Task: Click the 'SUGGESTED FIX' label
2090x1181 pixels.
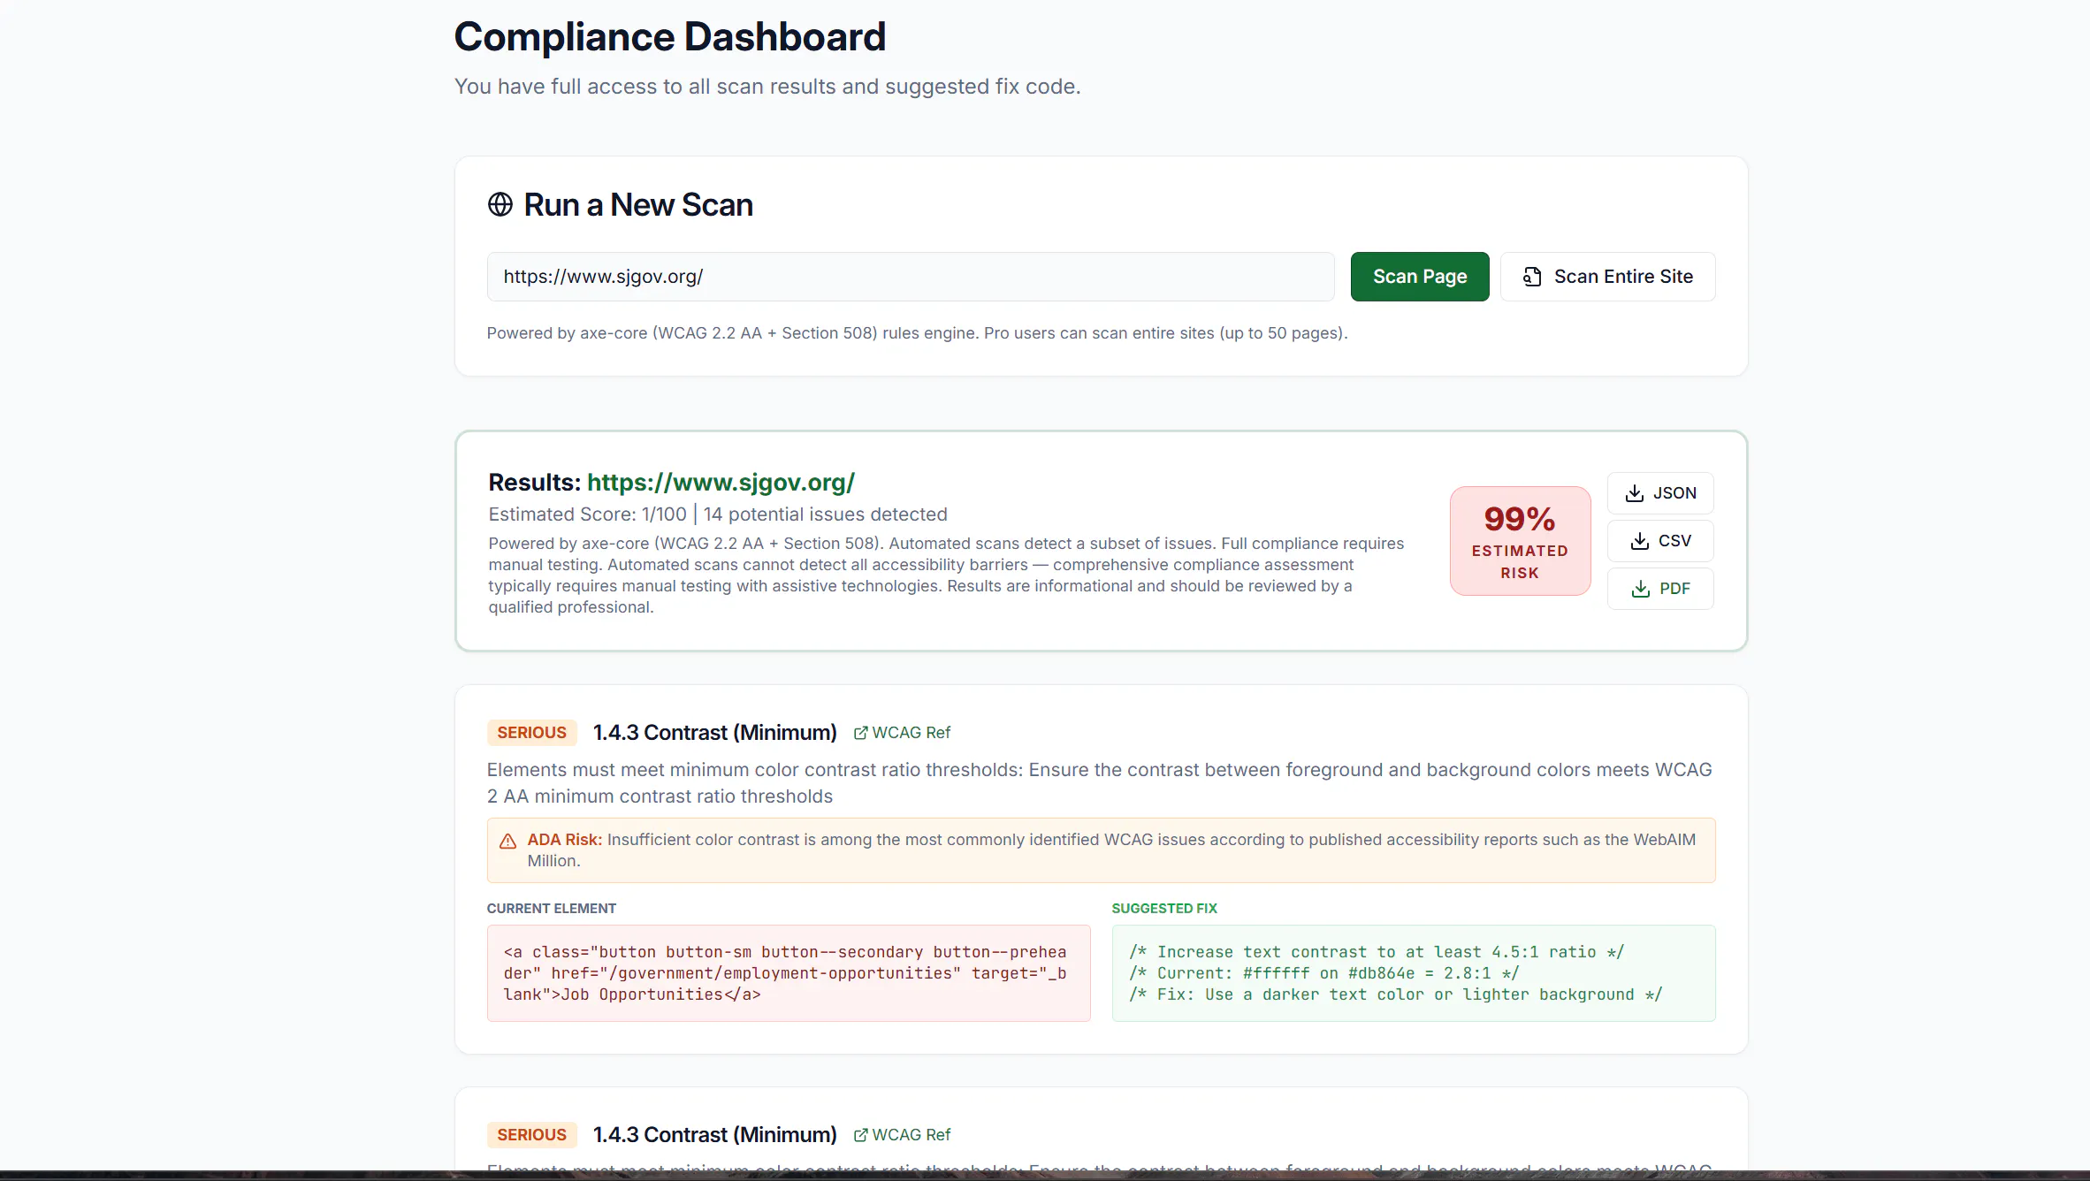Action: coord(1164,909)
